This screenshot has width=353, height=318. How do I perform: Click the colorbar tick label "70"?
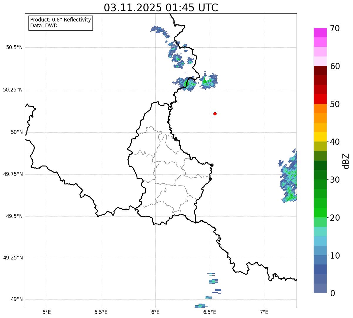pos(335,28)
